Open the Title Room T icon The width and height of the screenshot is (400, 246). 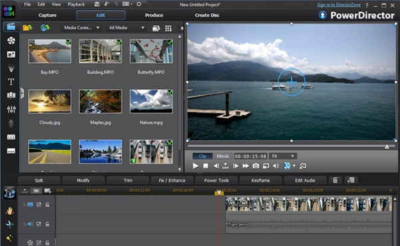[x=11, y=82]
